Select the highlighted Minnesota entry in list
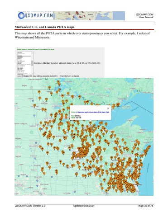The height and width of the screenshot is (217, 168). click(24, 56)
